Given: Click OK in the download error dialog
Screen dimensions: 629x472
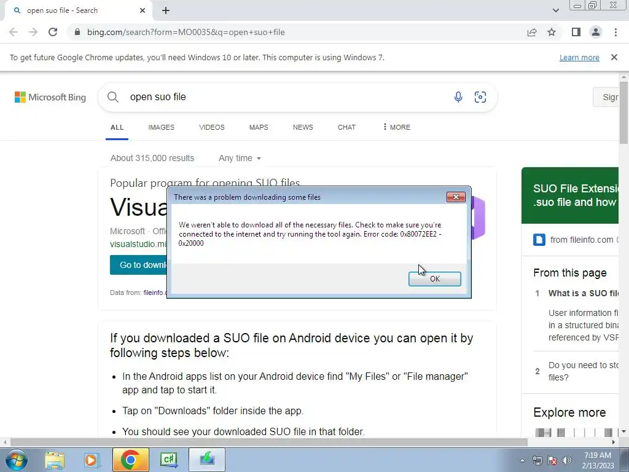Looking at the screenshot, I should tap(434, 278).
